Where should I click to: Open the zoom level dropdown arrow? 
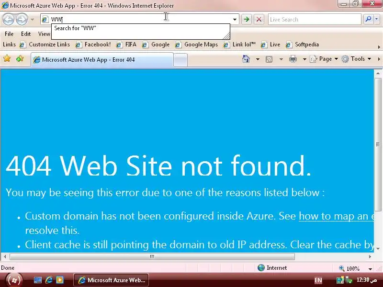(x=370, y=269)
